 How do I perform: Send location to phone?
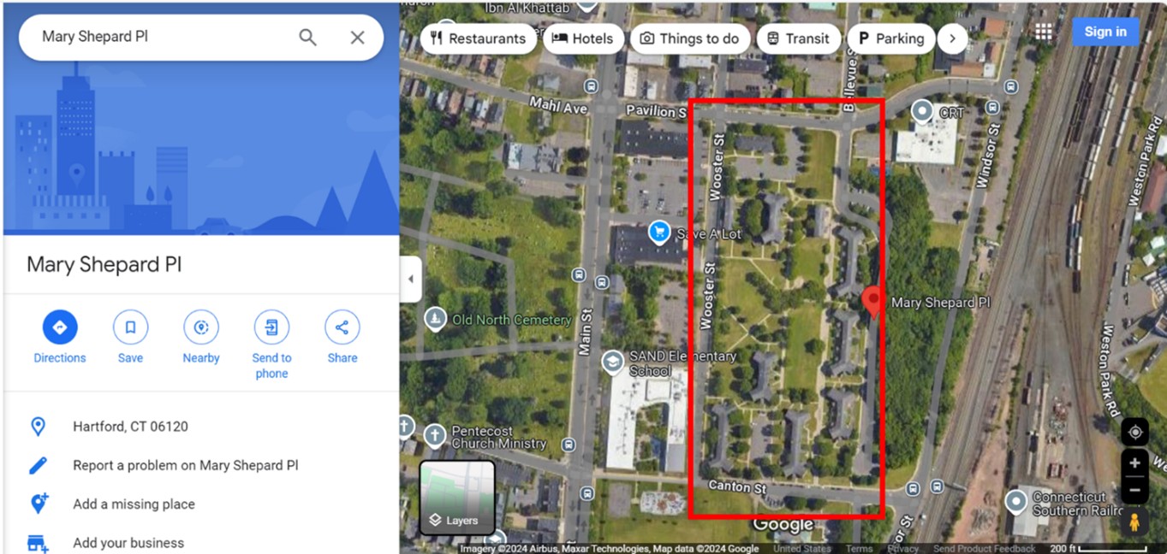[x=271, y=345]
